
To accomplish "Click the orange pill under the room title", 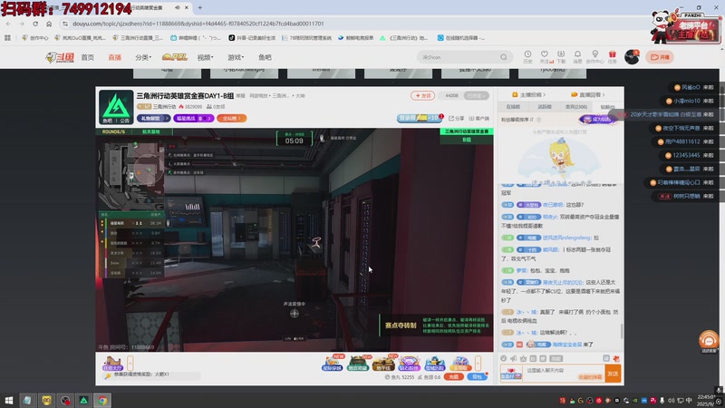I will pyautogui.click(x=232, y=119).
